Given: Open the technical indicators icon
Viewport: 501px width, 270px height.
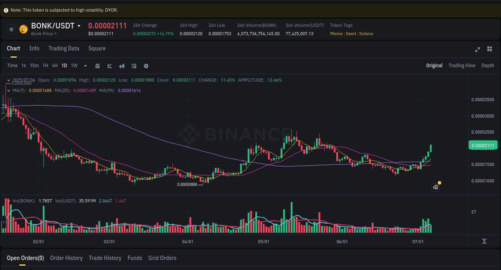Looking at the screenshot, I should (134, 66).
